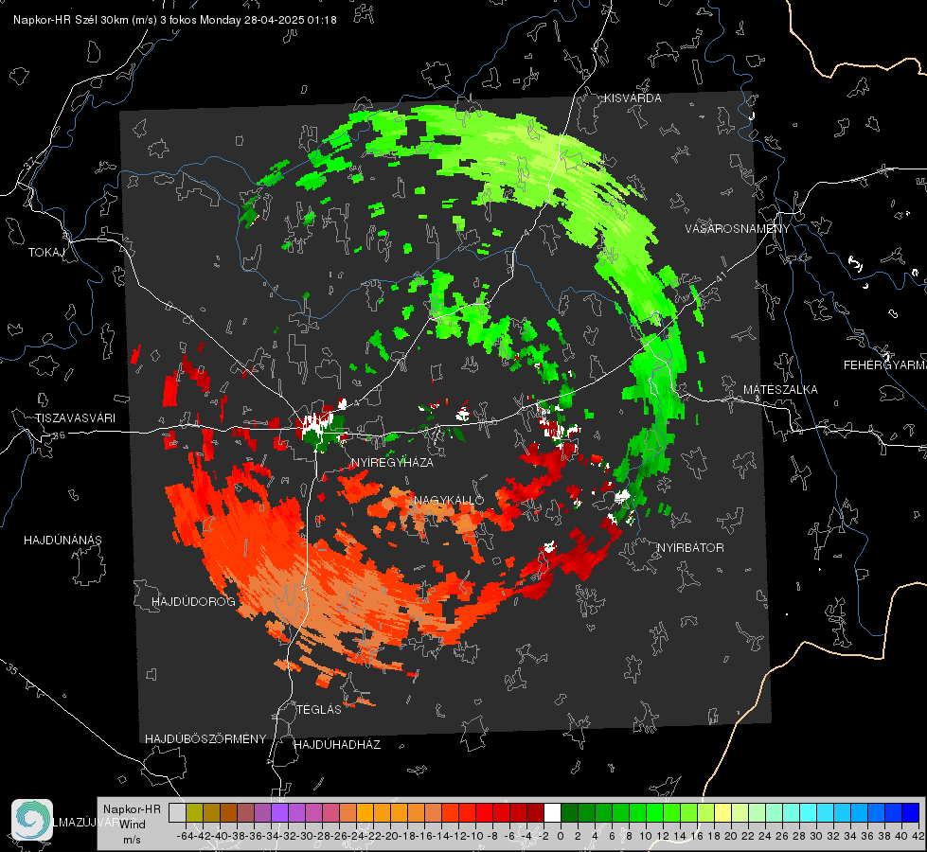
Task: Click the 20 value on the legend scale
Action: click(x=731, y=836)
